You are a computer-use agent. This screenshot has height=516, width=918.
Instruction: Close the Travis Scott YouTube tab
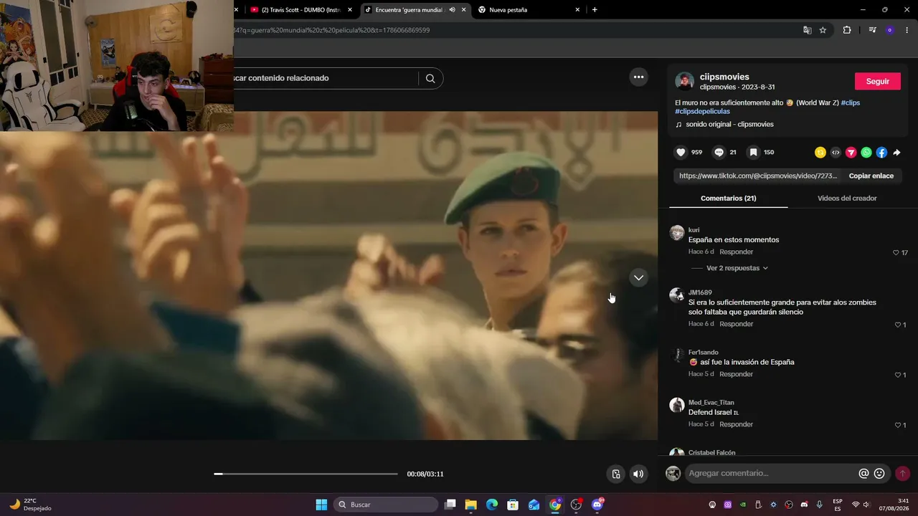[x=350, y=10]
